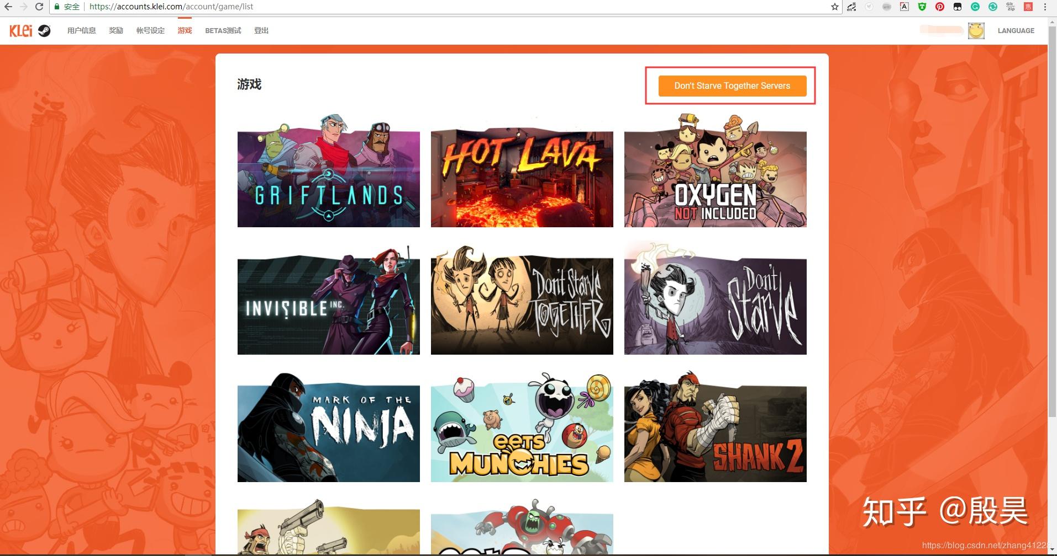1057x556 pixels.
Task: Open the Eets Munchies game tile
Action: [522, 428]
